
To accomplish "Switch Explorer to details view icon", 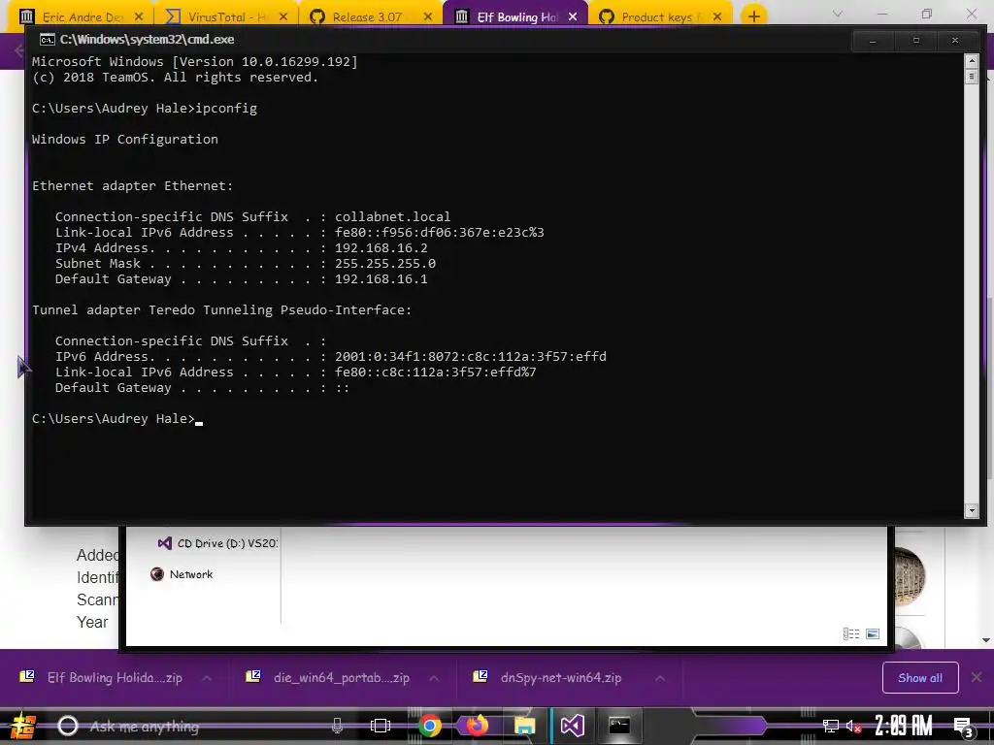I will (851, 633).
